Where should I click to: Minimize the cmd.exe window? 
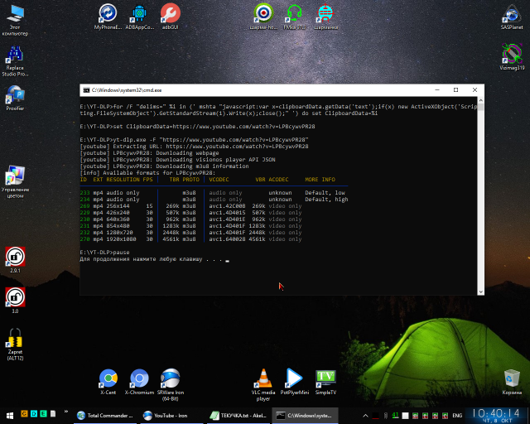click(x=437, y=90)
